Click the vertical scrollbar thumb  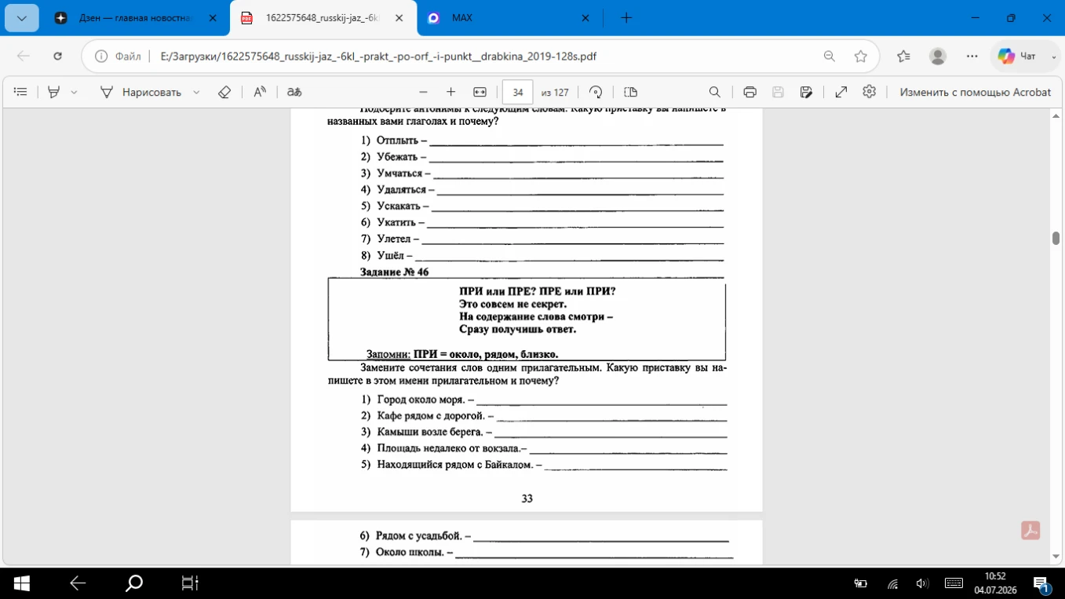[1056, 239]
